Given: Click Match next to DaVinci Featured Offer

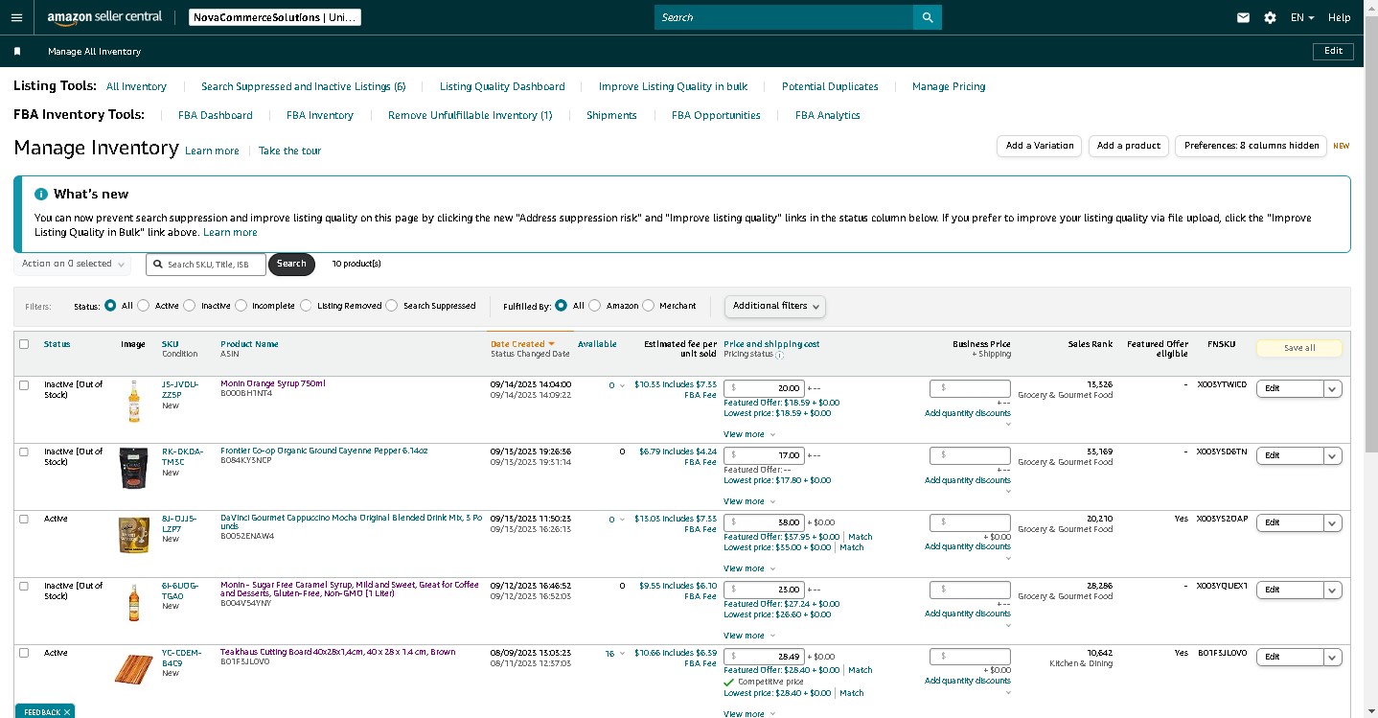Looking at the screenshot, I should coord(861,537).
